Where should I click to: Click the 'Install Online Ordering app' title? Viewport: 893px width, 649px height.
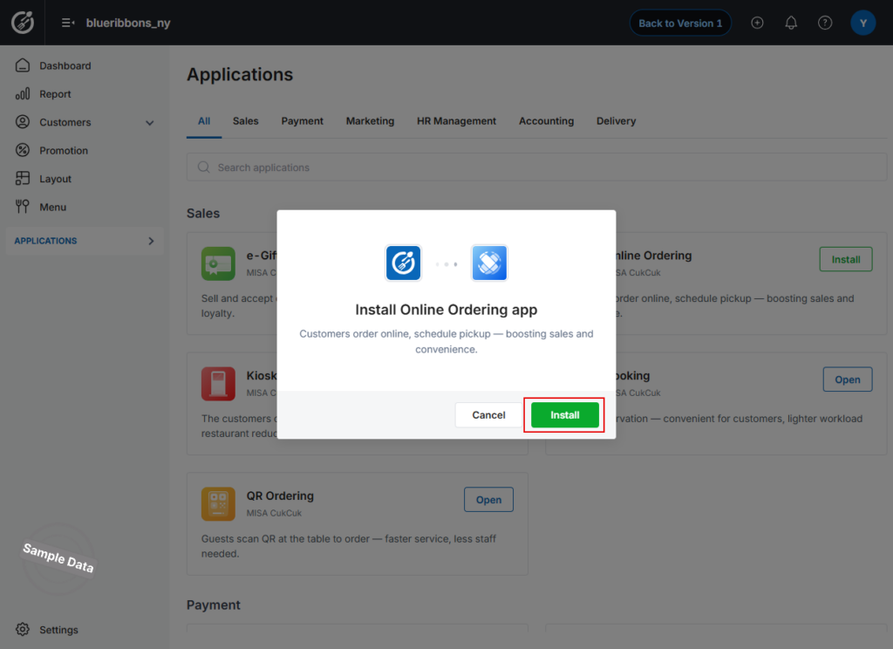click(446, 310)
